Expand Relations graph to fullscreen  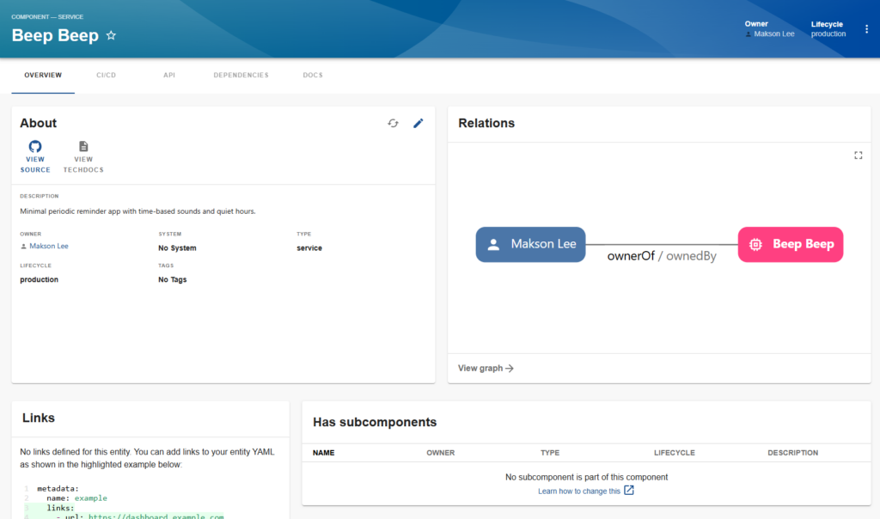click(x=858, y=156)
